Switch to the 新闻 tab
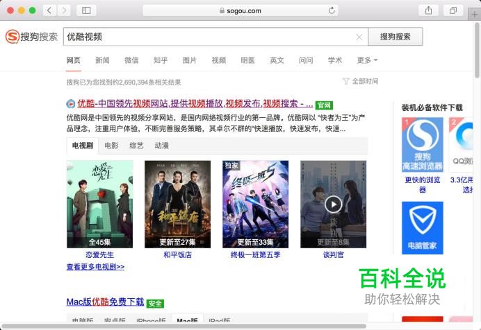 coord(102,60)
